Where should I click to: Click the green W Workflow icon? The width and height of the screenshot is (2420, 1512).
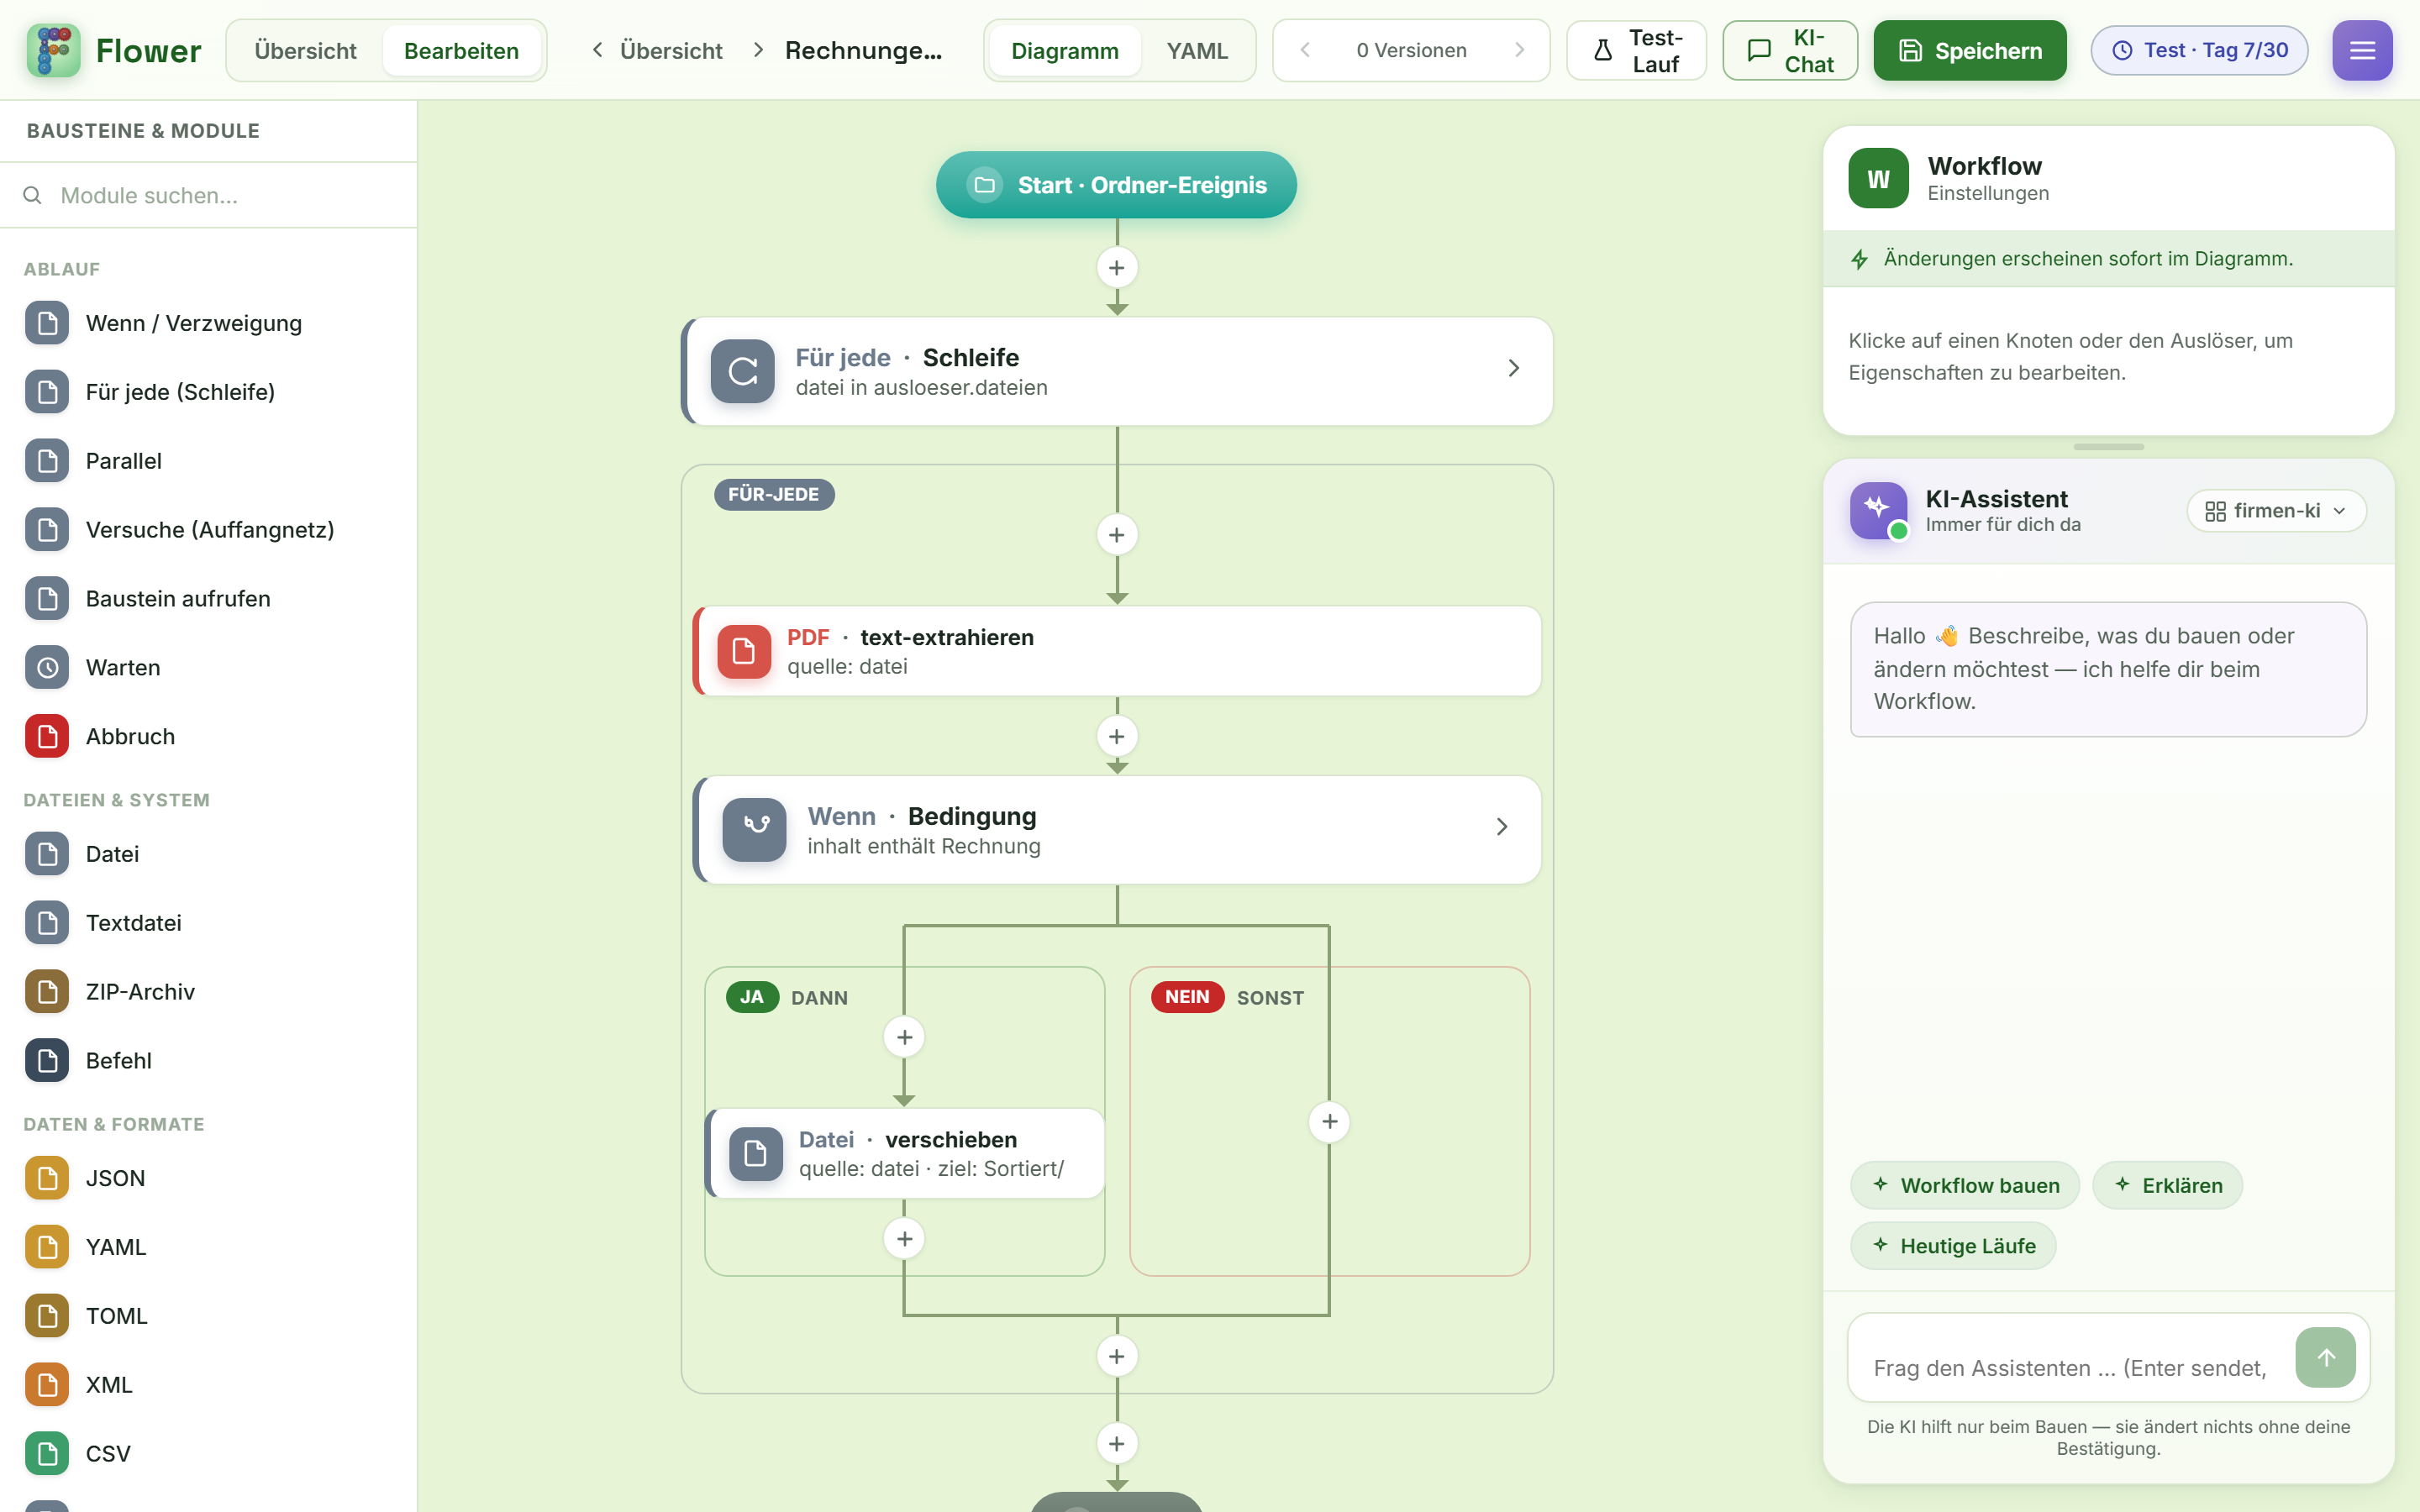coord(1878,178)
